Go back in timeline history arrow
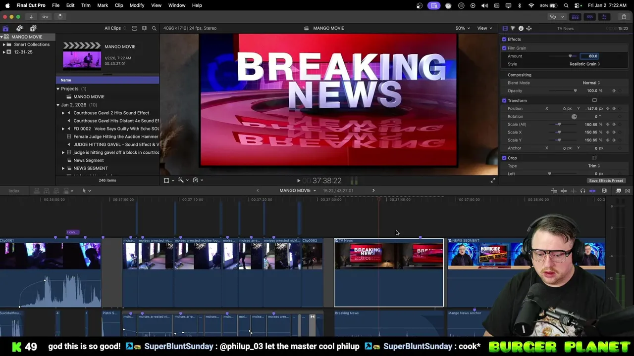The height and width of the screenshot is (356, 634). pos(257,190)
